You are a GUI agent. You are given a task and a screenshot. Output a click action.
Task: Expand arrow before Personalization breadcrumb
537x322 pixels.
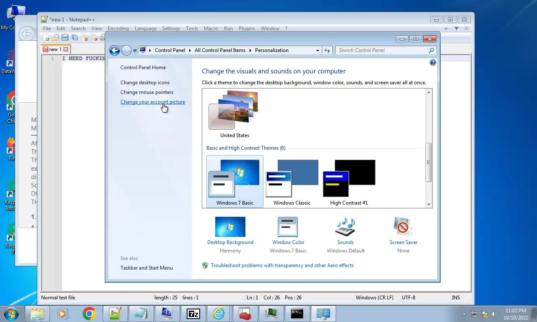250,50
